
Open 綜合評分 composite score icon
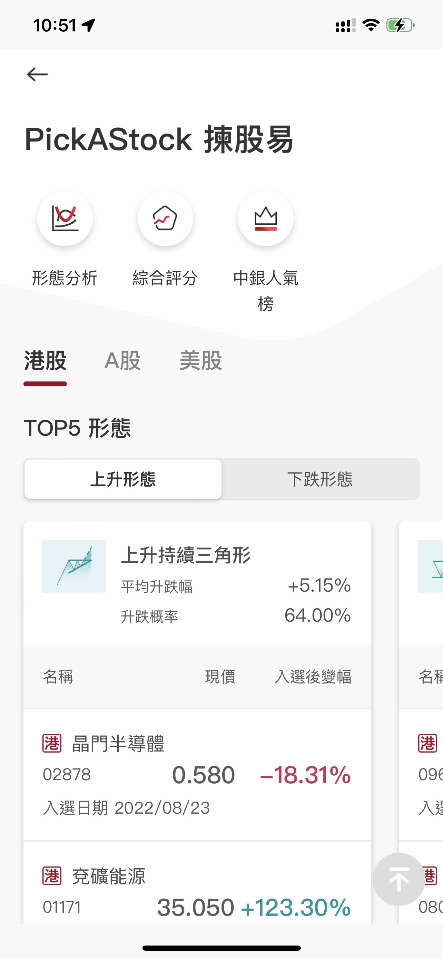pyautogui.click(x=165, y=218)
